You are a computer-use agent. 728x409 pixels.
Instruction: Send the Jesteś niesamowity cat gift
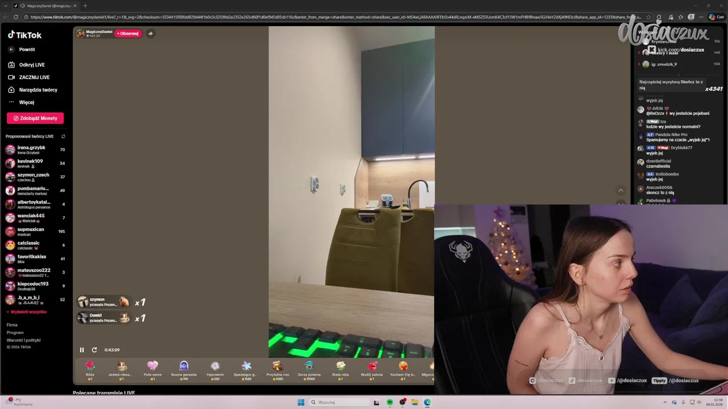[121, 370]
